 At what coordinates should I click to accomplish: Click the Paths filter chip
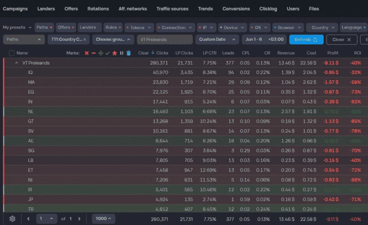click(44, 27)
